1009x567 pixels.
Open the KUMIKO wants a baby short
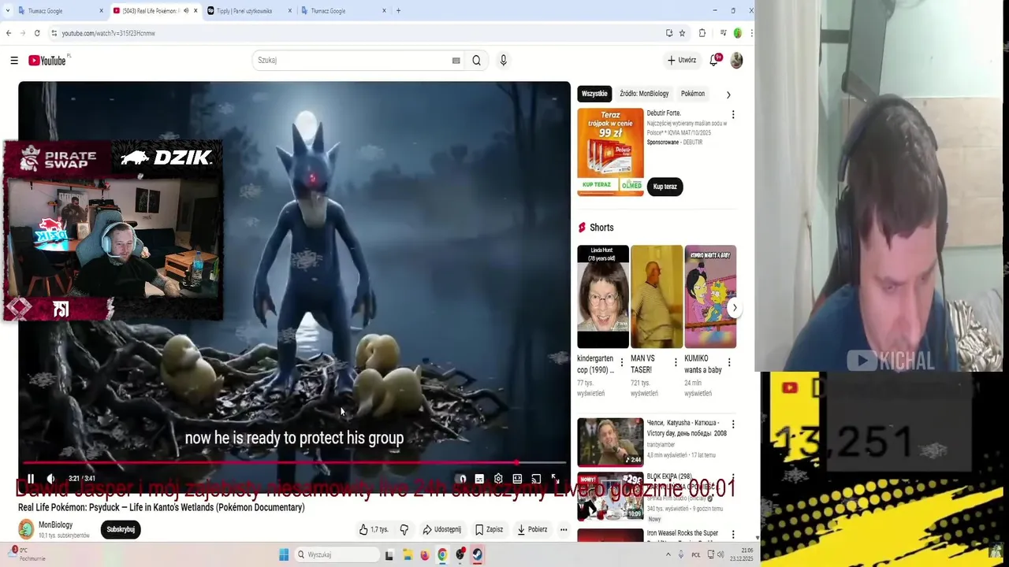(710, 296)
